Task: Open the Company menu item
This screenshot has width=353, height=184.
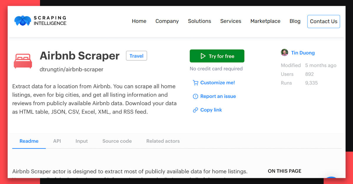Action: click(167, 21)
